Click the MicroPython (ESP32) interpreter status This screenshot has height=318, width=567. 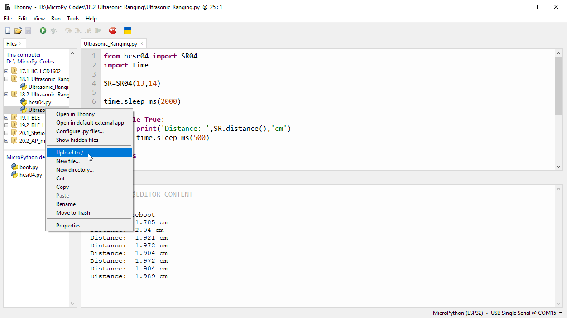click(x=458, y=313)
